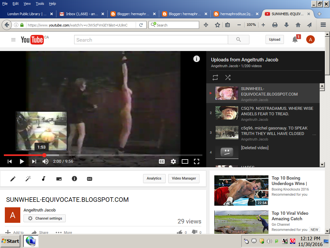Seek on the video progress bar
This screenshot has width=330, height=248.
103,155
